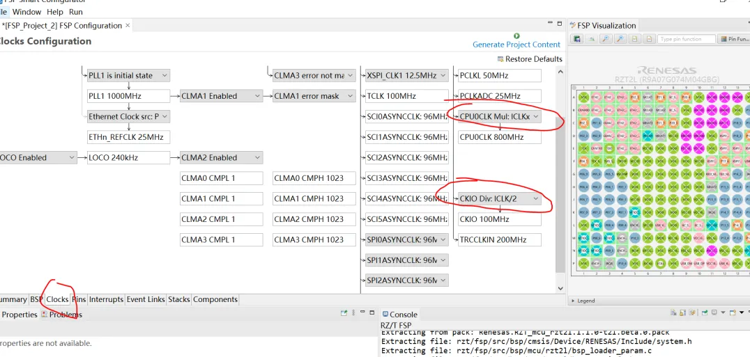Click the clocks pane scroll down arrow
750x357 pixels.
click(560, 288)
